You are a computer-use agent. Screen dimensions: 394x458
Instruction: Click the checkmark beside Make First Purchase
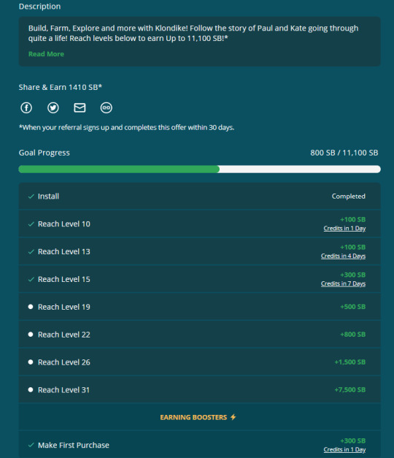point(31,445)
